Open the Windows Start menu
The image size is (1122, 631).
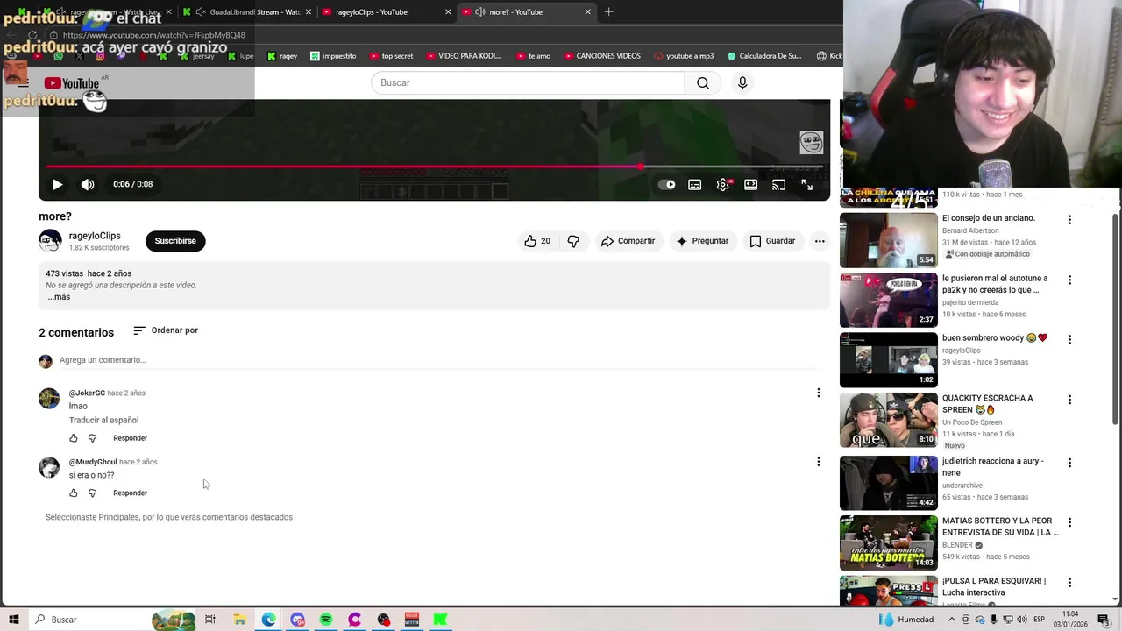coord(14,620)
